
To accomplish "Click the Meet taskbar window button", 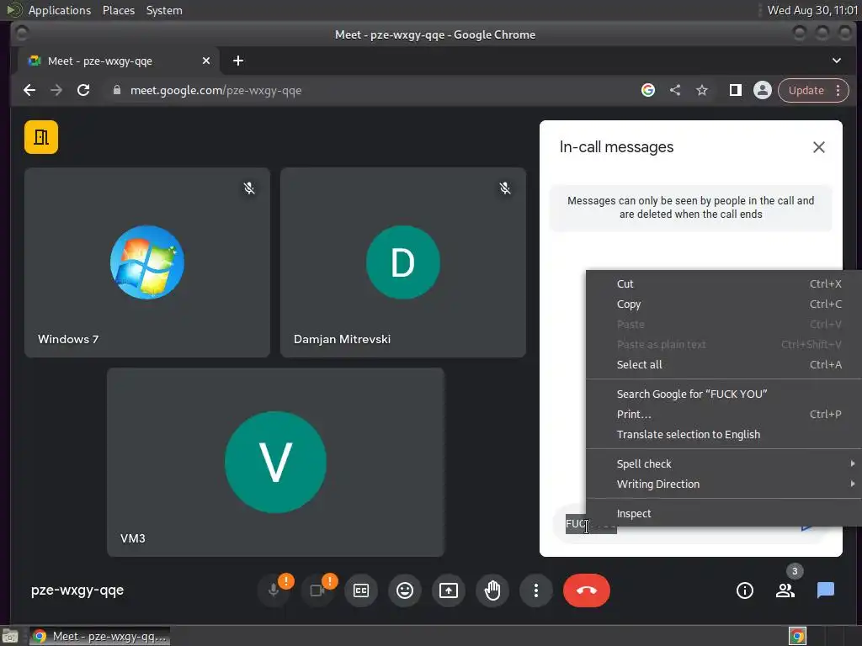I will coord(99,637).
